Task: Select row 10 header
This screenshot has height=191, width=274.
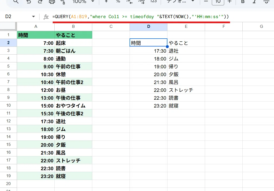Action: pyautogui.click(x=8, y=105)
